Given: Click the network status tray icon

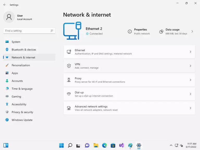Looking at the screenshot, I should (x=177, y=145).
